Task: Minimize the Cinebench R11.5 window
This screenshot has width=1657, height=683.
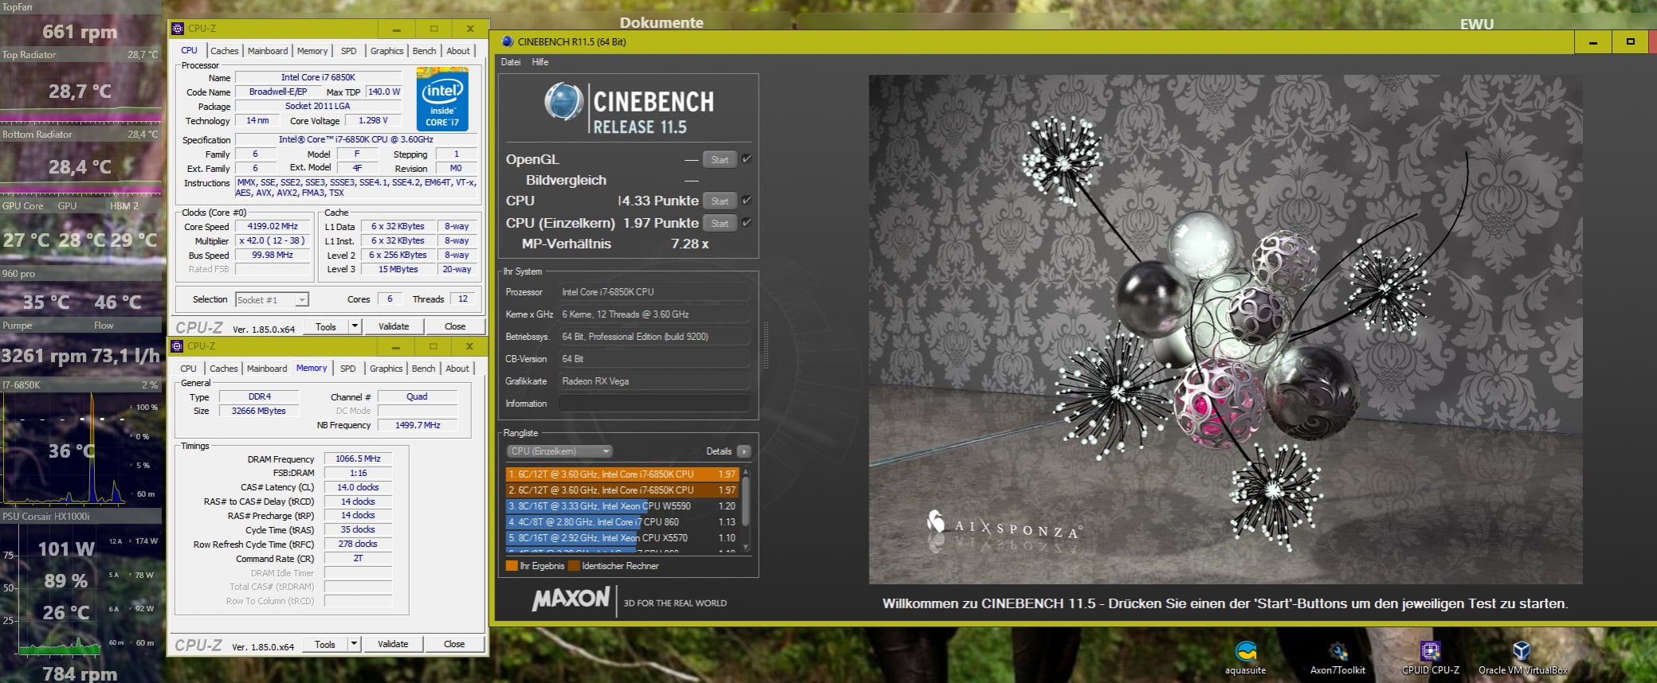Action: 1593,42
